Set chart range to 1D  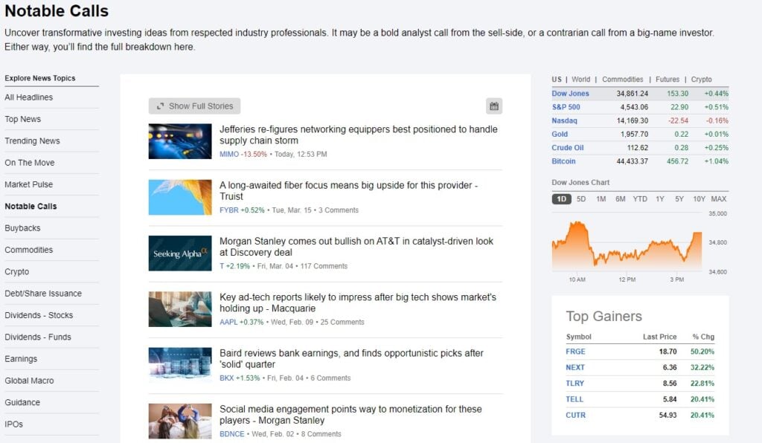(561, 199)
